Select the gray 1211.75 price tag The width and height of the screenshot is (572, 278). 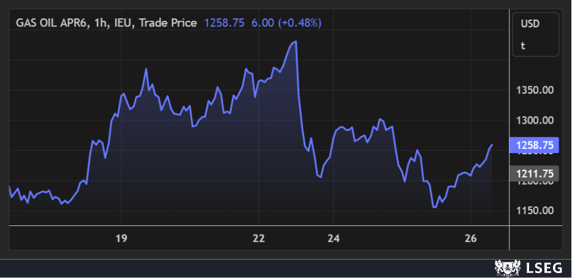[x=535, y=174]
